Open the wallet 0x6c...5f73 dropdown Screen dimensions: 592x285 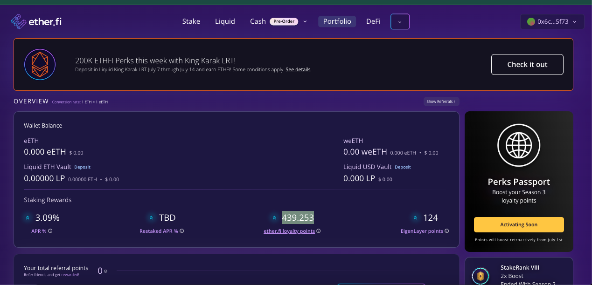pyautogui.click(x=552, y=21)
